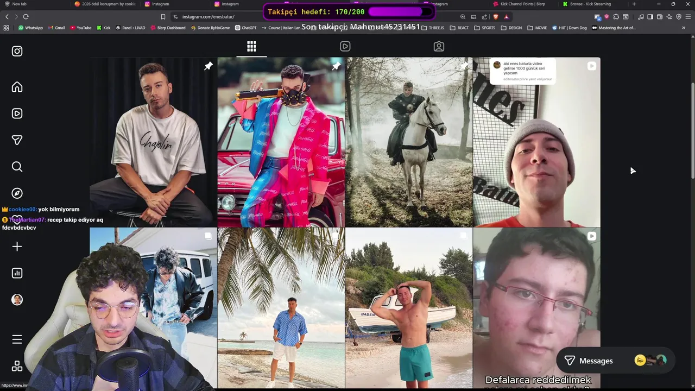The height and width of the screenshot is (391, 695).
Task: Open direct messages paper-plane icon in sidebar
Action: click(x=17, y=140)
